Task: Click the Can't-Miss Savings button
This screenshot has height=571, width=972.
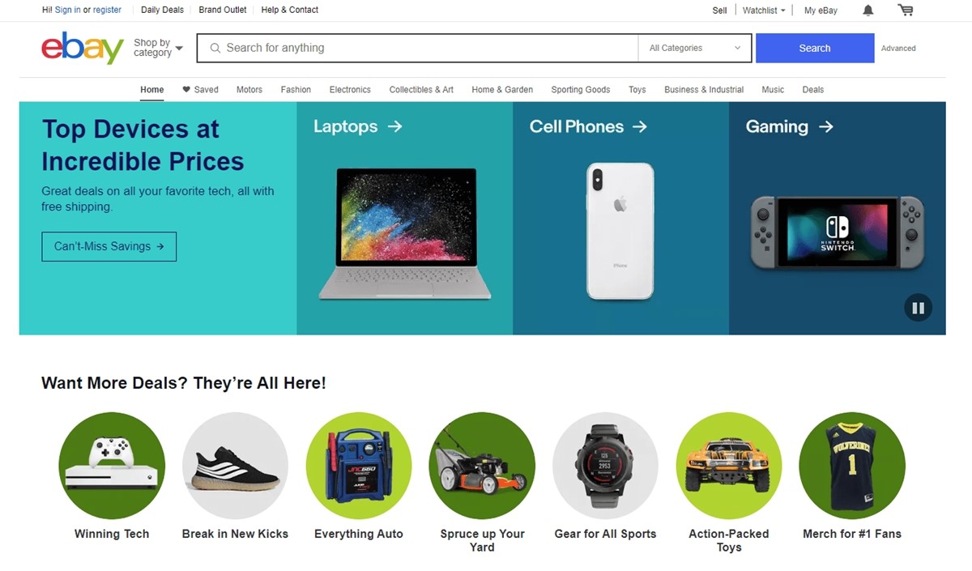Action: tap(109, 246)
